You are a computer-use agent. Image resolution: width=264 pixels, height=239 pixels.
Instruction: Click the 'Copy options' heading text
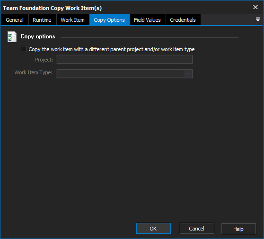(38, 36)
